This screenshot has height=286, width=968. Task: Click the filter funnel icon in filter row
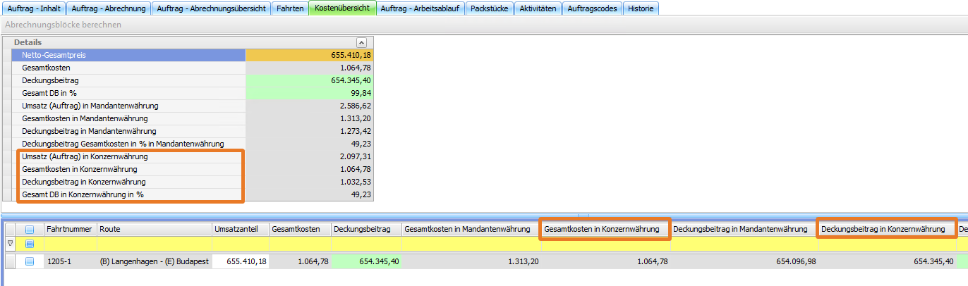[10, 244]
